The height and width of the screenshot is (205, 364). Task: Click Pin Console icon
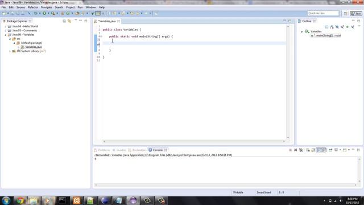pyautogui.click(x=330, y=150)
